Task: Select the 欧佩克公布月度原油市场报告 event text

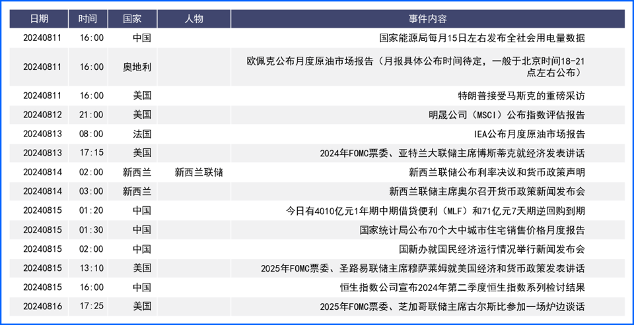Action: coord(415,67)
